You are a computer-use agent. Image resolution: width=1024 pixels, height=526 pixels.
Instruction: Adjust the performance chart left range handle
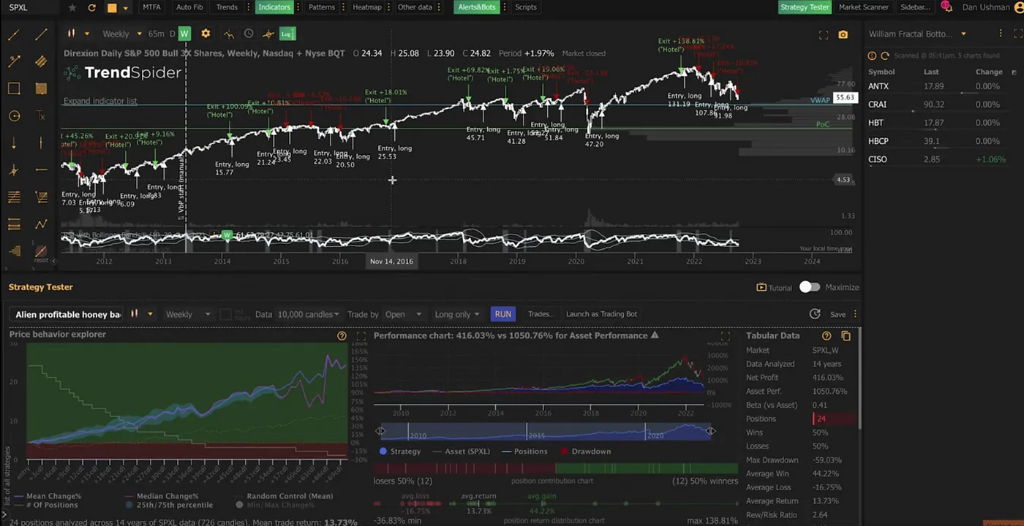(380, 431)
